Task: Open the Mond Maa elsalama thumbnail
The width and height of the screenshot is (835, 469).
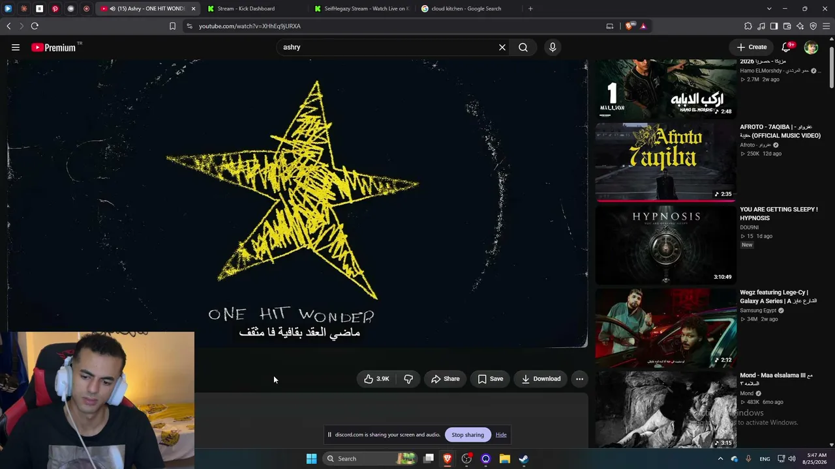Action: click(x=665, y=410)
